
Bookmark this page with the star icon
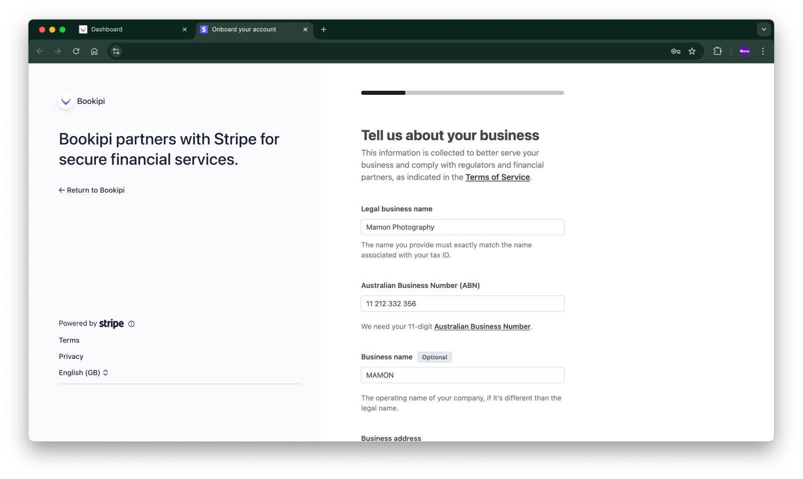coord(692,51)
